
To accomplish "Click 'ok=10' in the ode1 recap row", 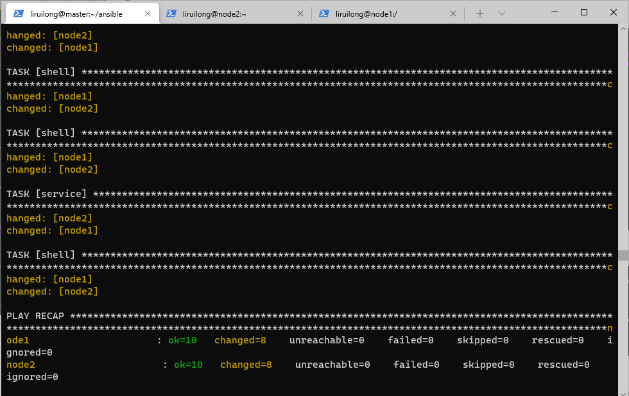I will [182, 340].
